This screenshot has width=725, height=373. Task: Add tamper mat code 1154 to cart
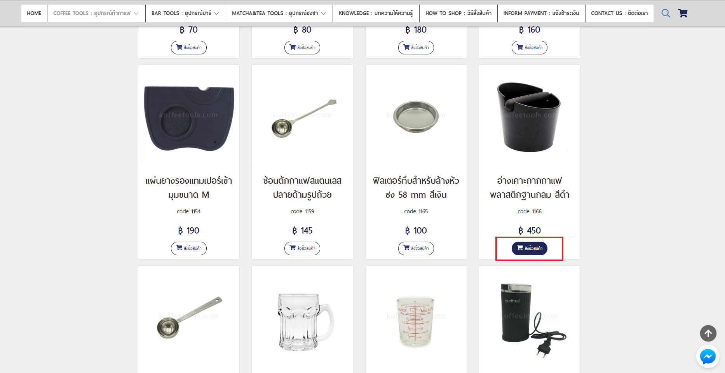click(188, 248)
